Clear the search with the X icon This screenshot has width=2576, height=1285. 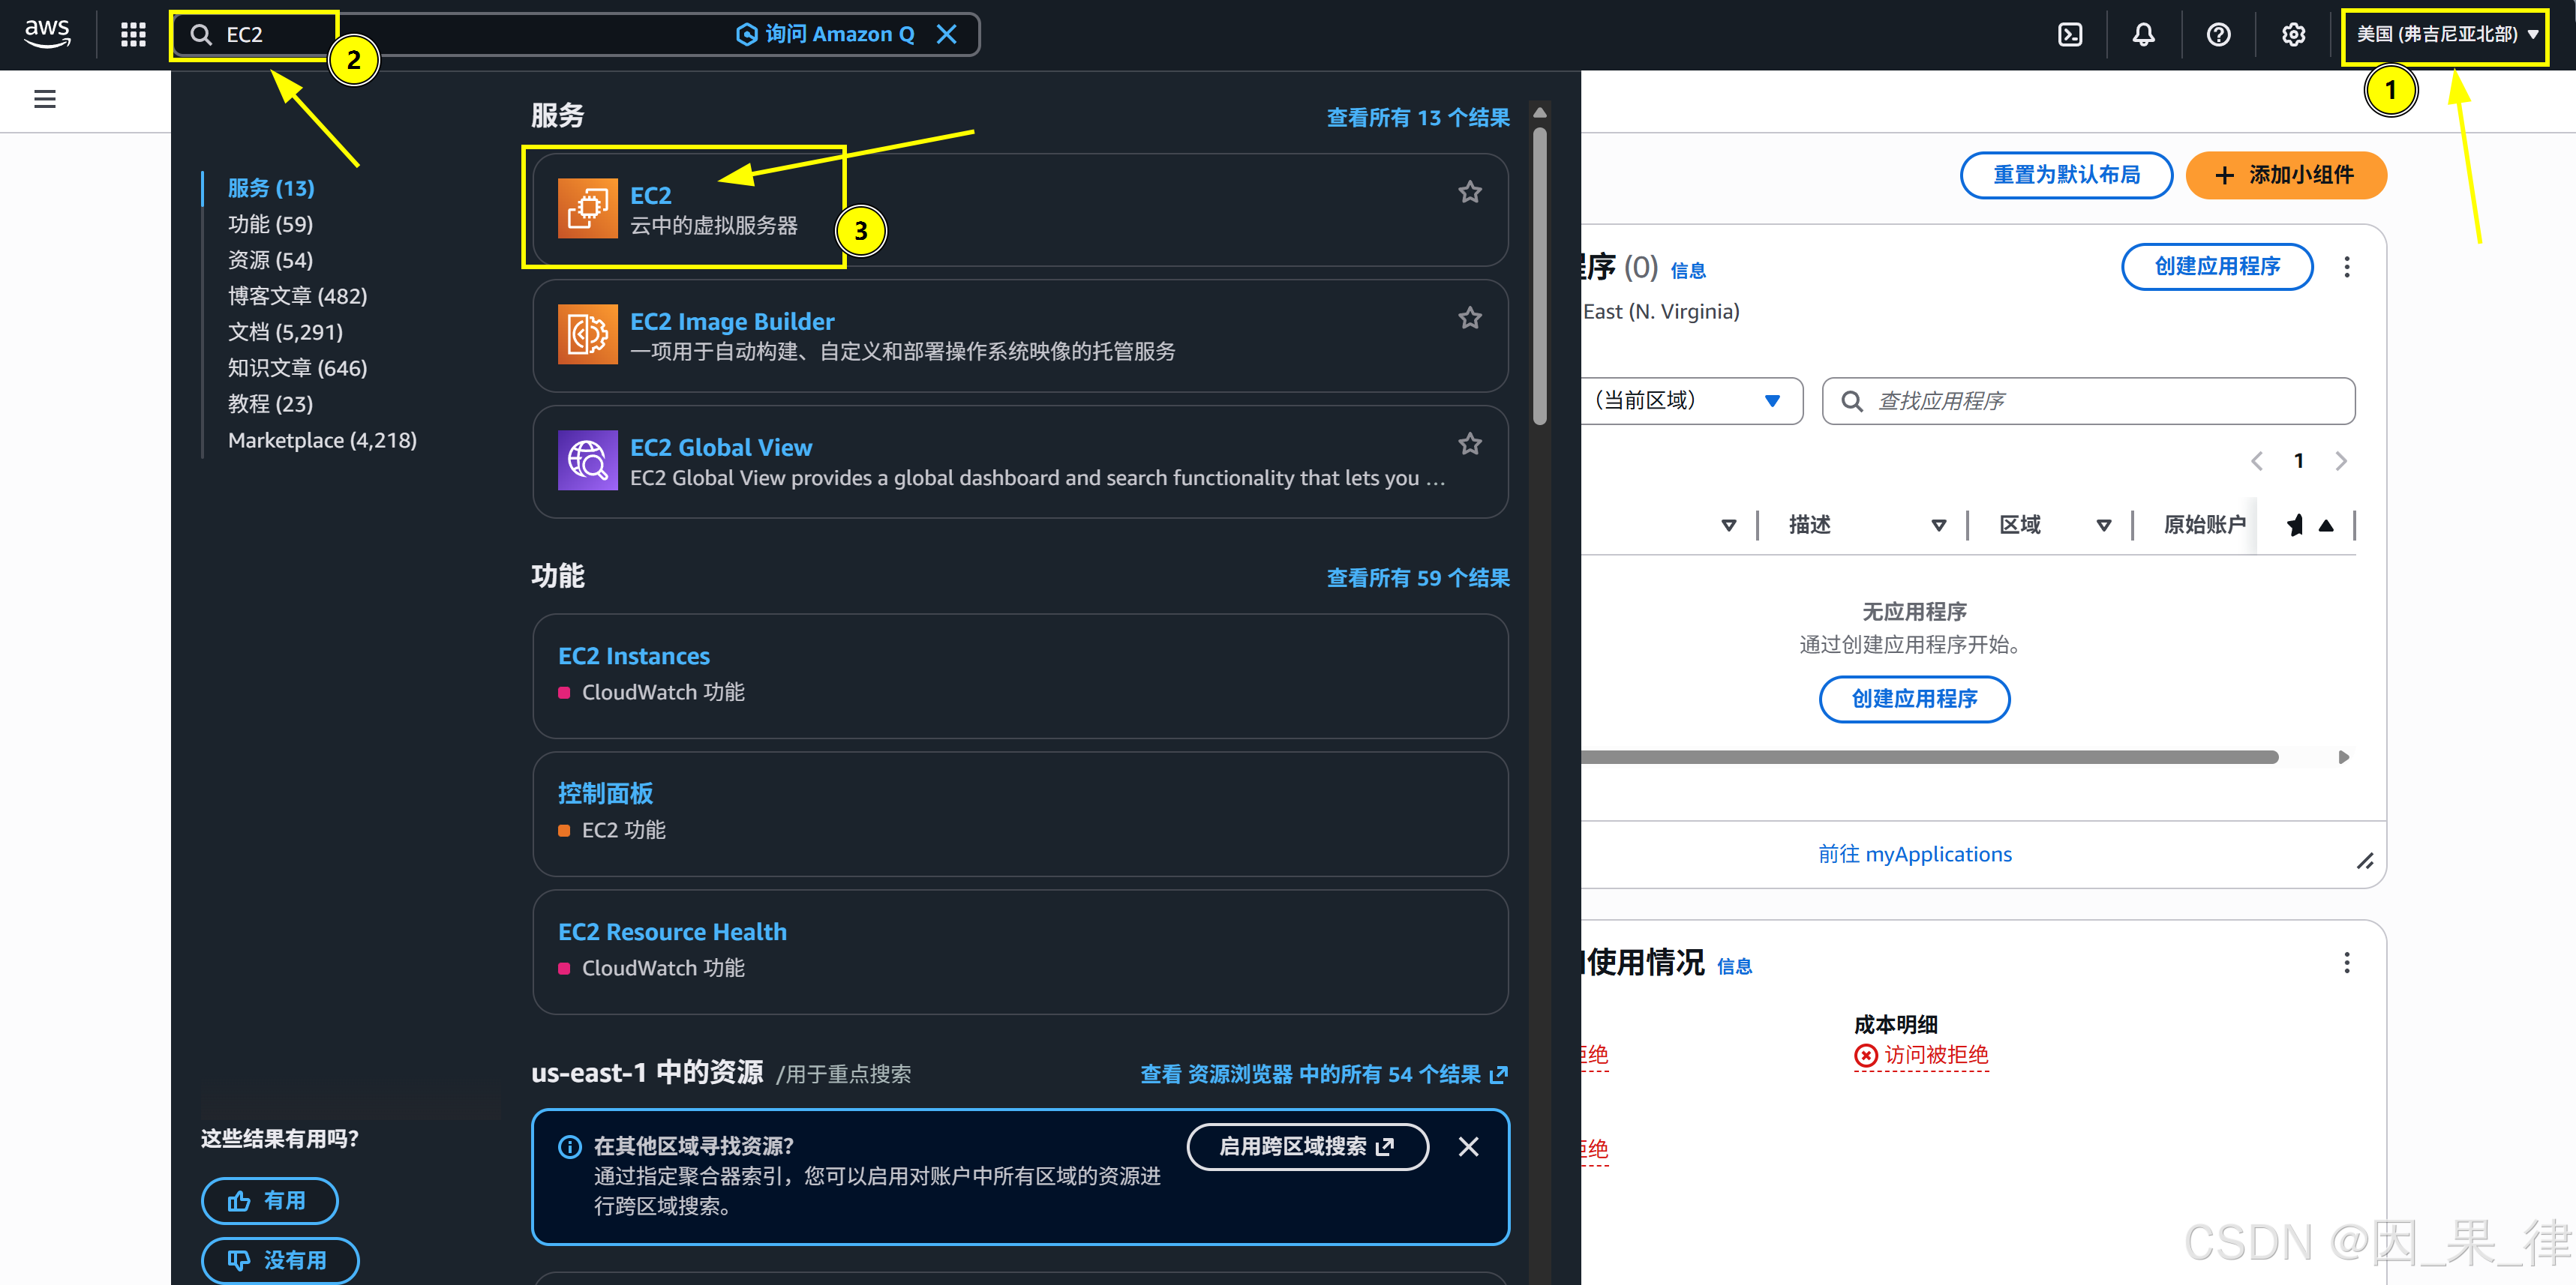click(946, 35)
